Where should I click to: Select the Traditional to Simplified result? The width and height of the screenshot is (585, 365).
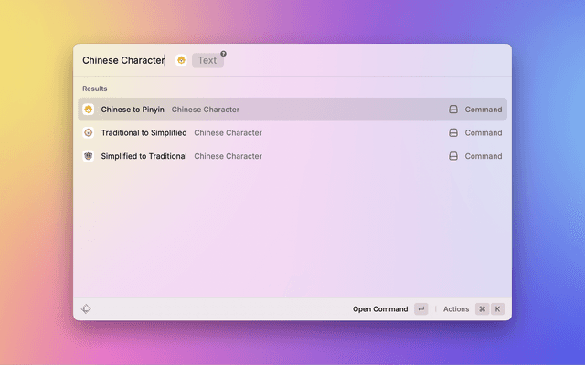click(x=144, y=132)
